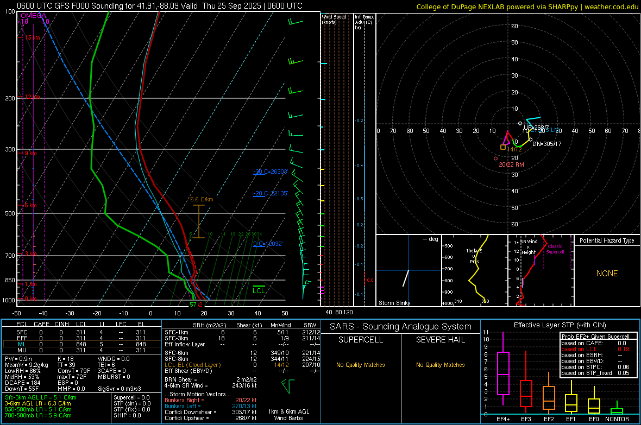Click the 'DN=305/17' hodograph label
The height and width of the screenshot is (425, 641).
click(x=546, y=144)
